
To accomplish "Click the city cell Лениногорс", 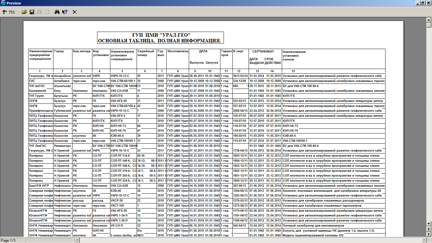I will [63, 146].
